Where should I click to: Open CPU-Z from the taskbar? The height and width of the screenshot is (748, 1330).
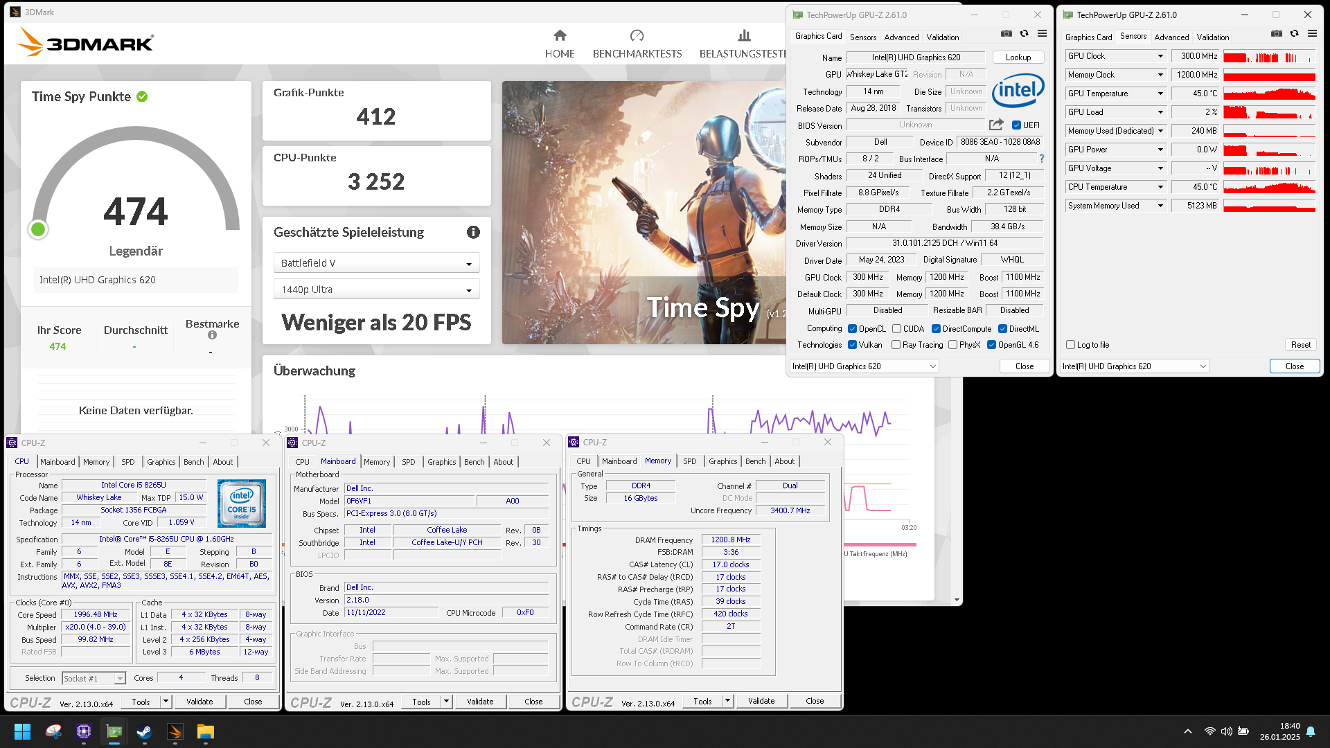pos(84,731)
